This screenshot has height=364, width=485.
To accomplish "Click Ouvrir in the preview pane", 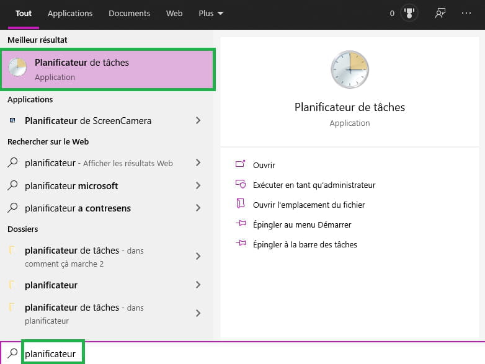I will (x=264, y=165).
